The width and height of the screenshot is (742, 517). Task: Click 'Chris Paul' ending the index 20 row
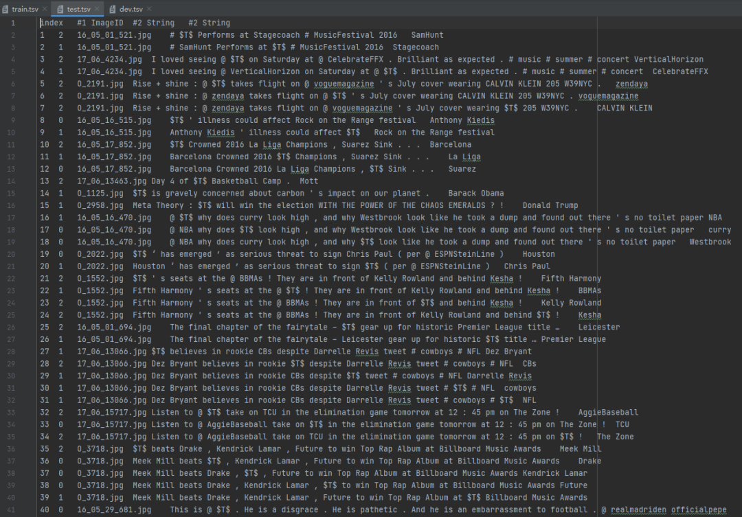[x=527, y=266]
